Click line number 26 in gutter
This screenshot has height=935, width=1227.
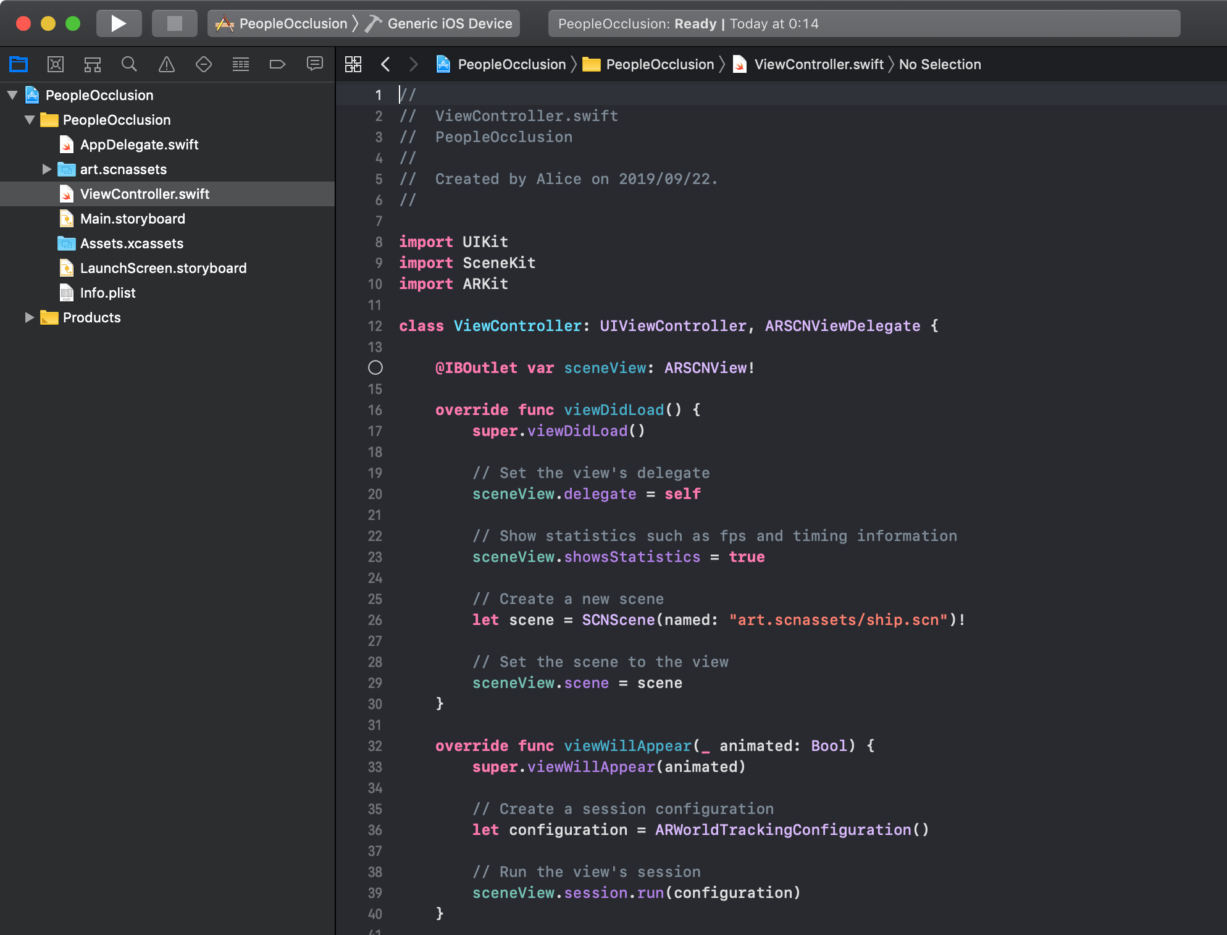[375, 620]
